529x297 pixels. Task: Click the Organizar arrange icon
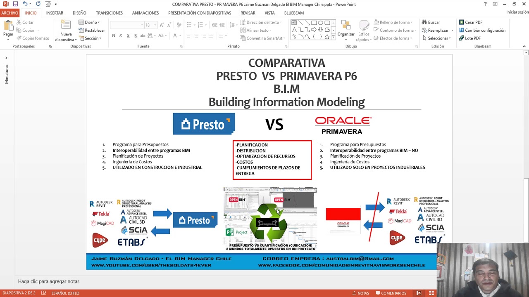pos(346,25)
